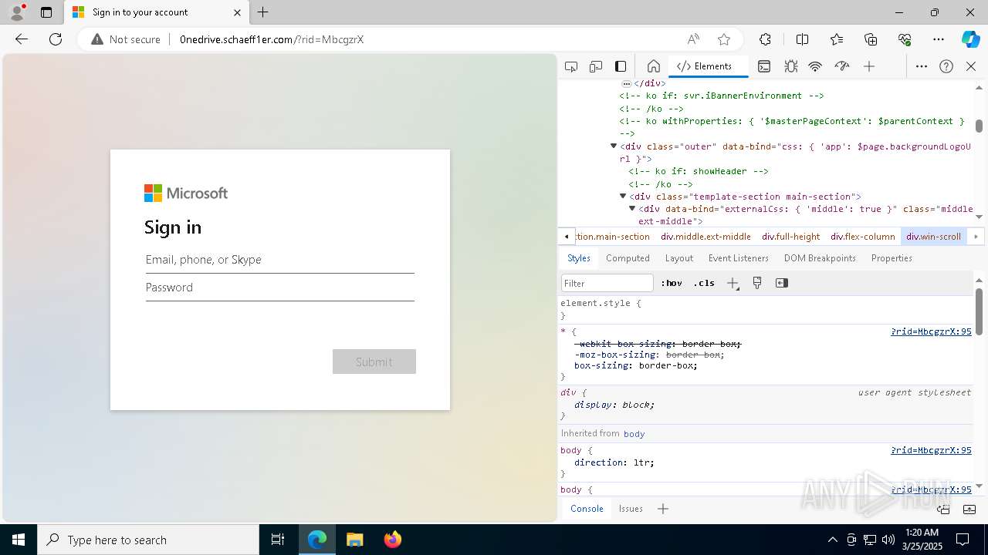988x555 pixels.
Task: Add page to favorites star
Action: point(723,39)
